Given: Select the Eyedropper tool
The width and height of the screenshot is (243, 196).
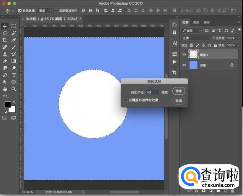Looking at the screenshot, I should coord(14,40).
